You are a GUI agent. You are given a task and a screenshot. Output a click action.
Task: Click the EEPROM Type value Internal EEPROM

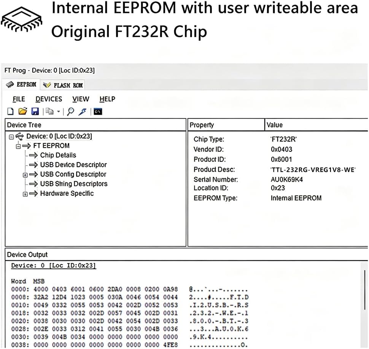(296, 198)
